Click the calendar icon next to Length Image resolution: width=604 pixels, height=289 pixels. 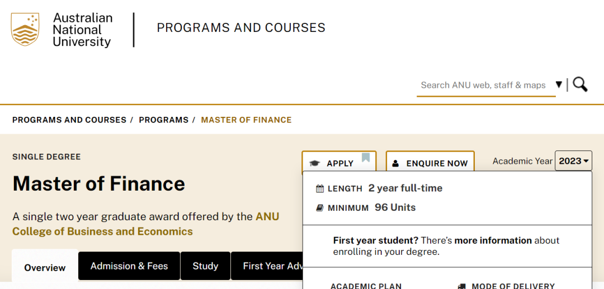click(x=320, y=188)
